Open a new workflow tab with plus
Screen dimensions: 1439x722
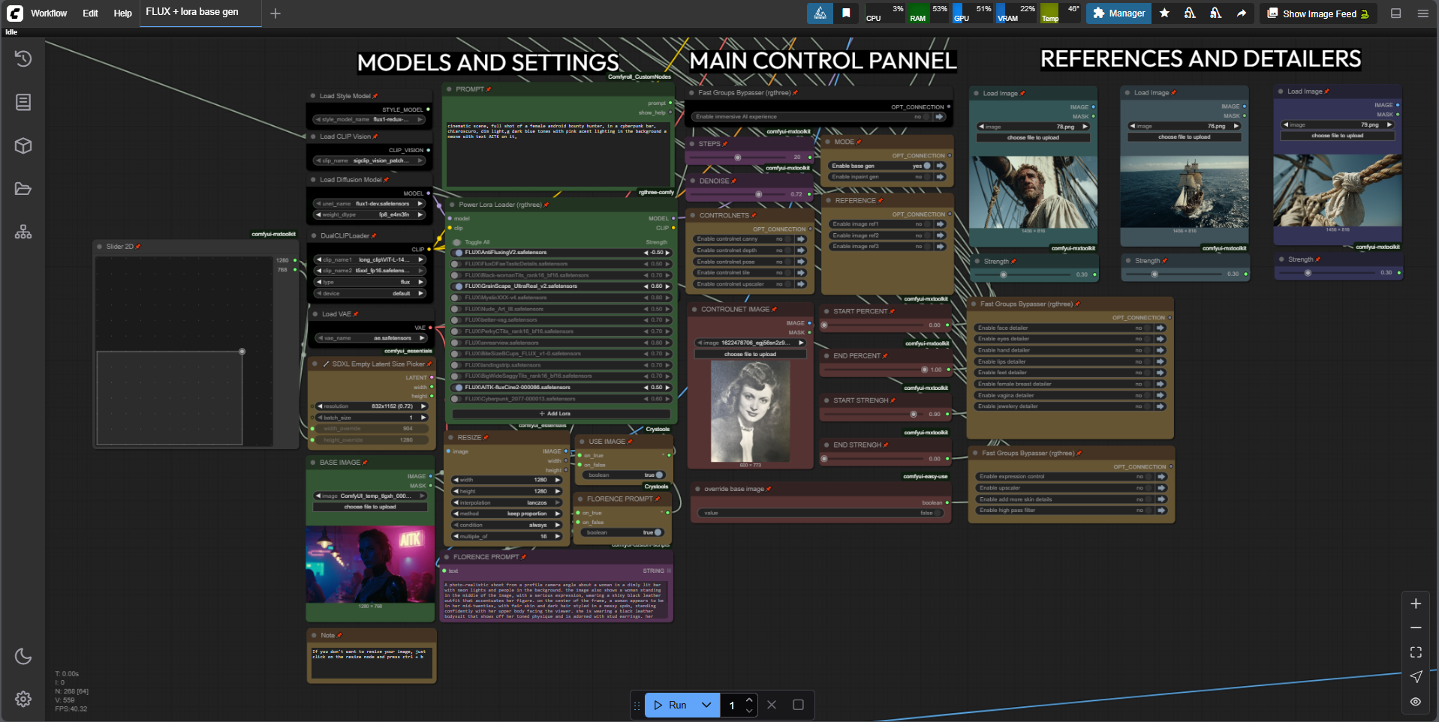point(275,13)
